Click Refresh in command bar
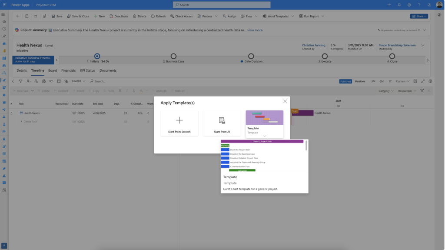The width and height of the screenshot is (445, 250). click(x=158, y=16)
